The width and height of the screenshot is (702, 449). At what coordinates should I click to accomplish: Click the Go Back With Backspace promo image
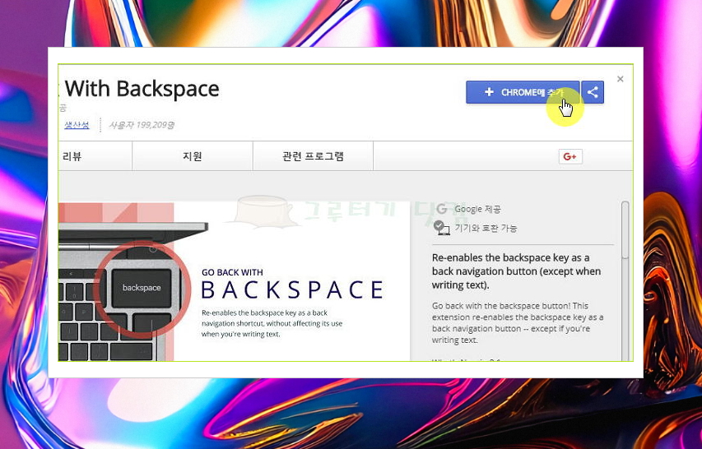click(x=235, y=281)
